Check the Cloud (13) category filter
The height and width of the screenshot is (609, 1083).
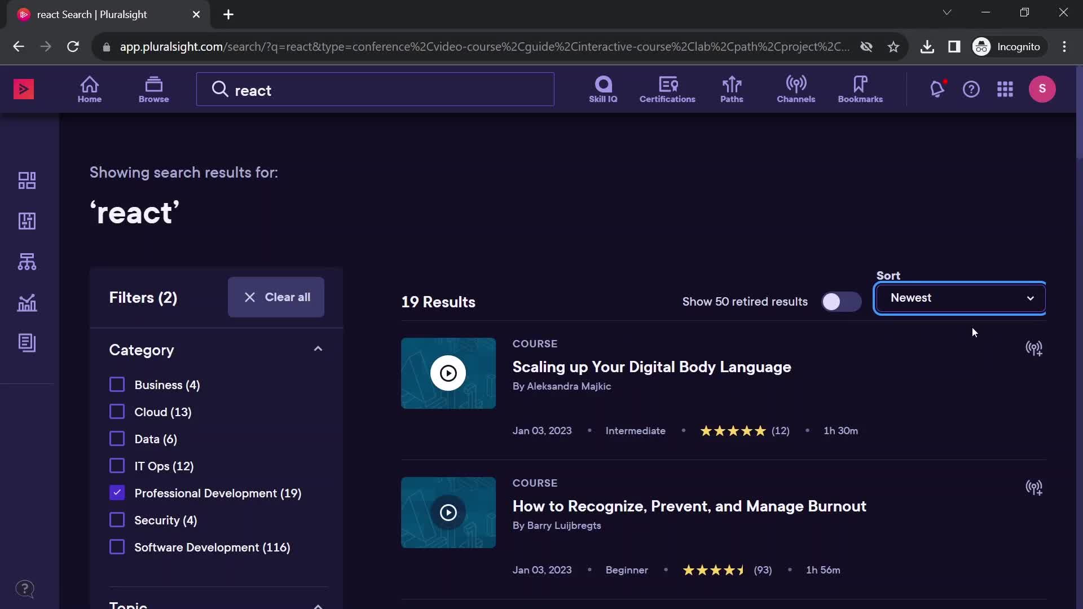click(117, 412)
